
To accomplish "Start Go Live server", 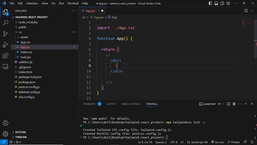I will point(217,142).
